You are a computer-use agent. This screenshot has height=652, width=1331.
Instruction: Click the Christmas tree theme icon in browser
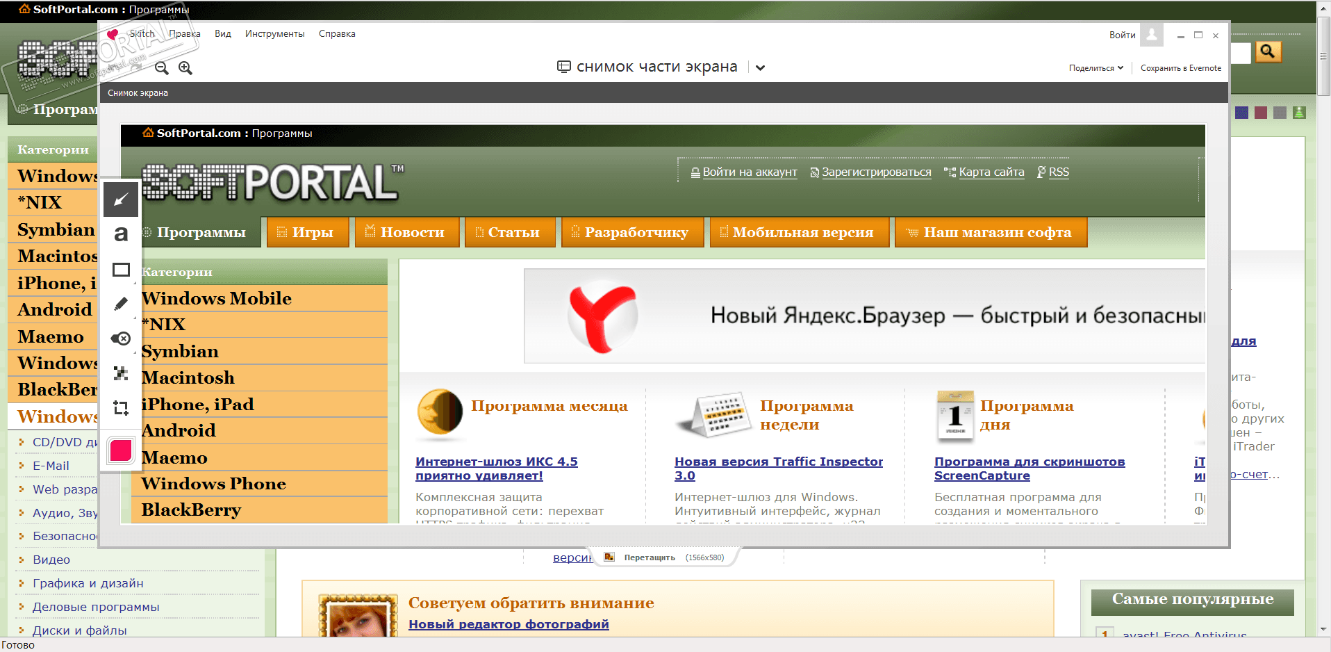coord(1299,113)
